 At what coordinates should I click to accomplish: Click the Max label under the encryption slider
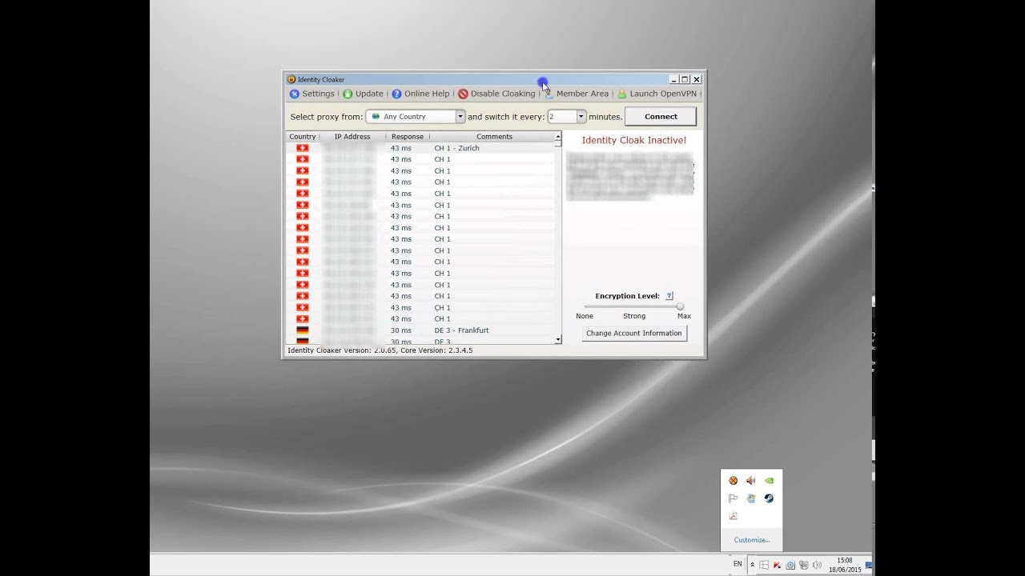point(684,316)
